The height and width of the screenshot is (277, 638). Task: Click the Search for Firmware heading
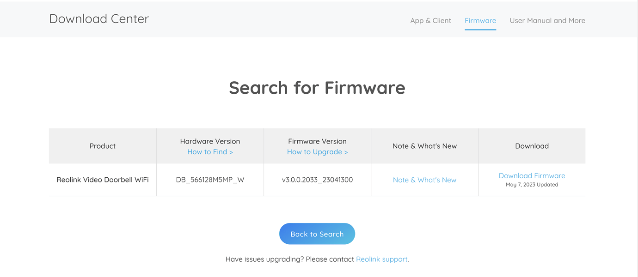pyautogui.click(x=317, y=88)
